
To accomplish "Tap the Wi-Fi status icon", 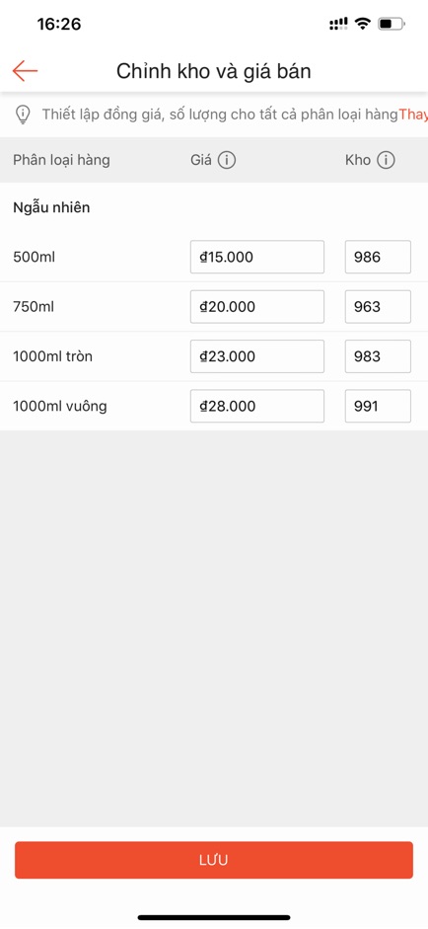I will [x=362, y=24].
